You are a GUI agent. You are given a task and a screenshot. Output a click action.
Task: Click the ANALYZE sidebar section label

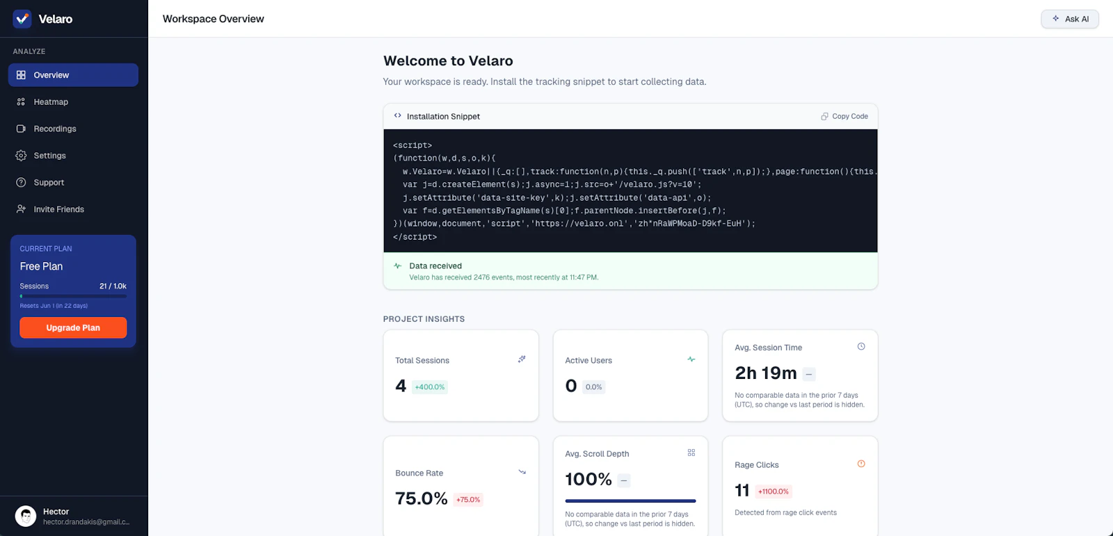29,51
